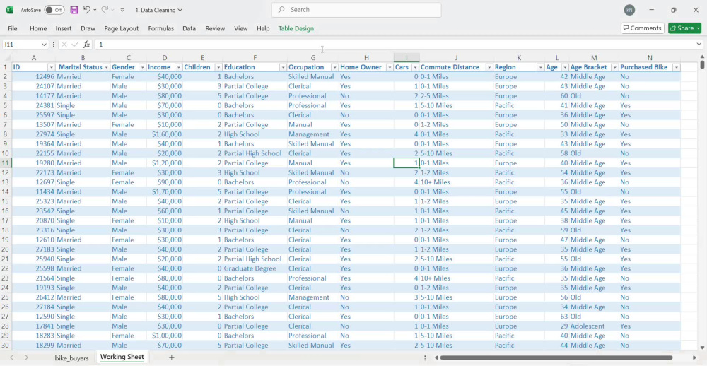
Task: Go to previous sheet with left arrow
Action: point(12,358)
